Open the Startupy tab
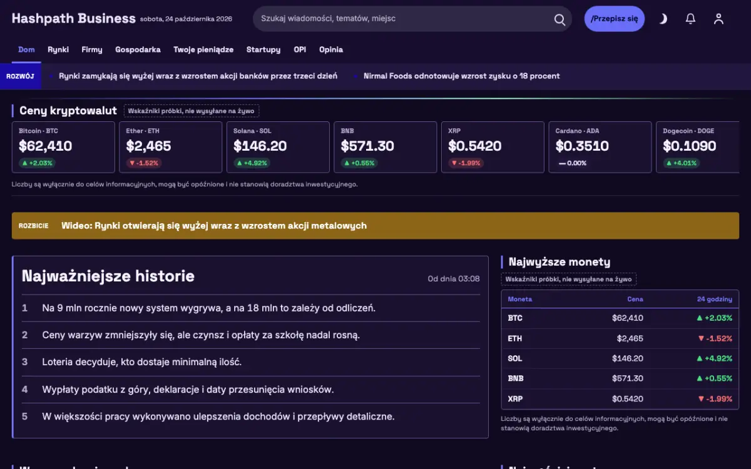The width and height of the screenshot is (751, 469). pyautogui.click(x=263, y=50)
